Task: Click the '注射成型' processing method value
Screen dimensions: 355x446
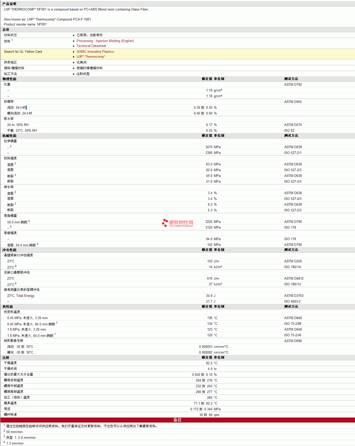Action: 83,74
